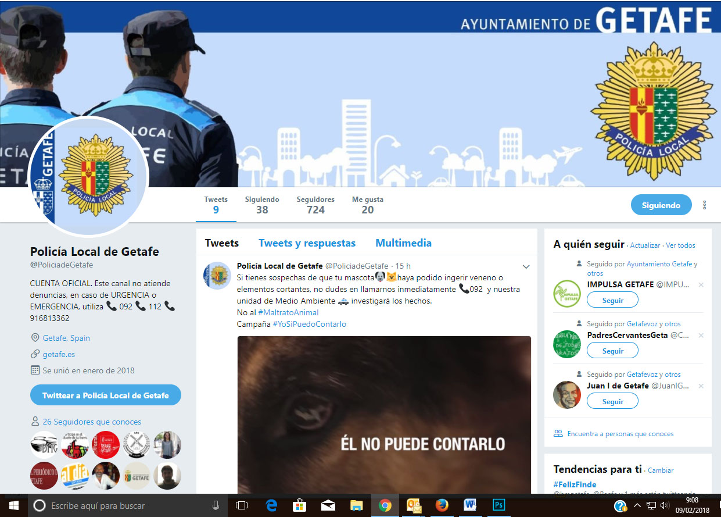Open #FelizFinde trending hashtag

click(x=575, y=484)
